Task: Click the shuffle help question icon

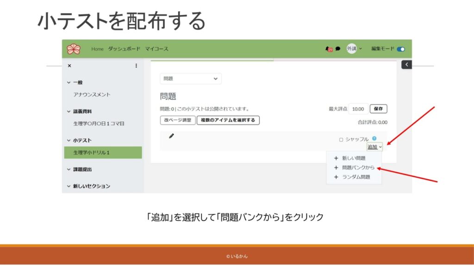Action: [374, 139]
